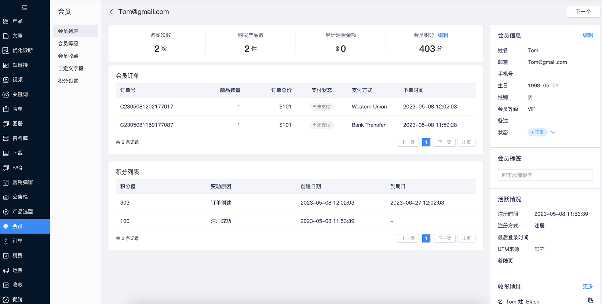The image size is (602, 304).
Task: Click 更多 link in 收货地址 section
Action: pos(588,286)
